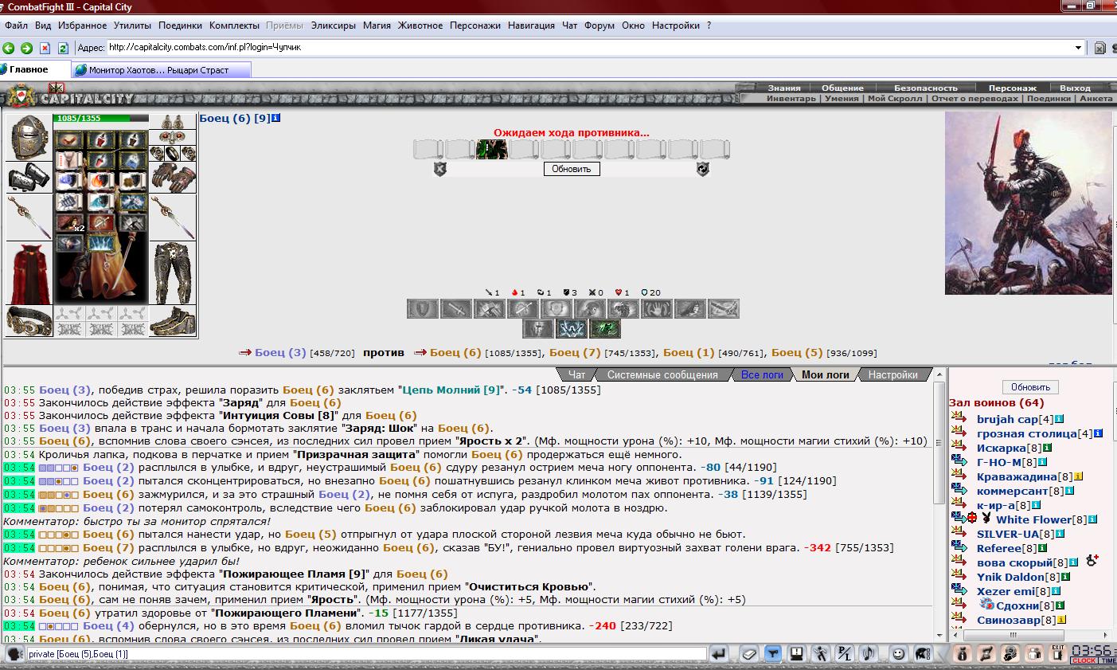This screenshot has height=670, width=1117.
Task: Click the green health bar 1085/1355
Action: (101, 118)
